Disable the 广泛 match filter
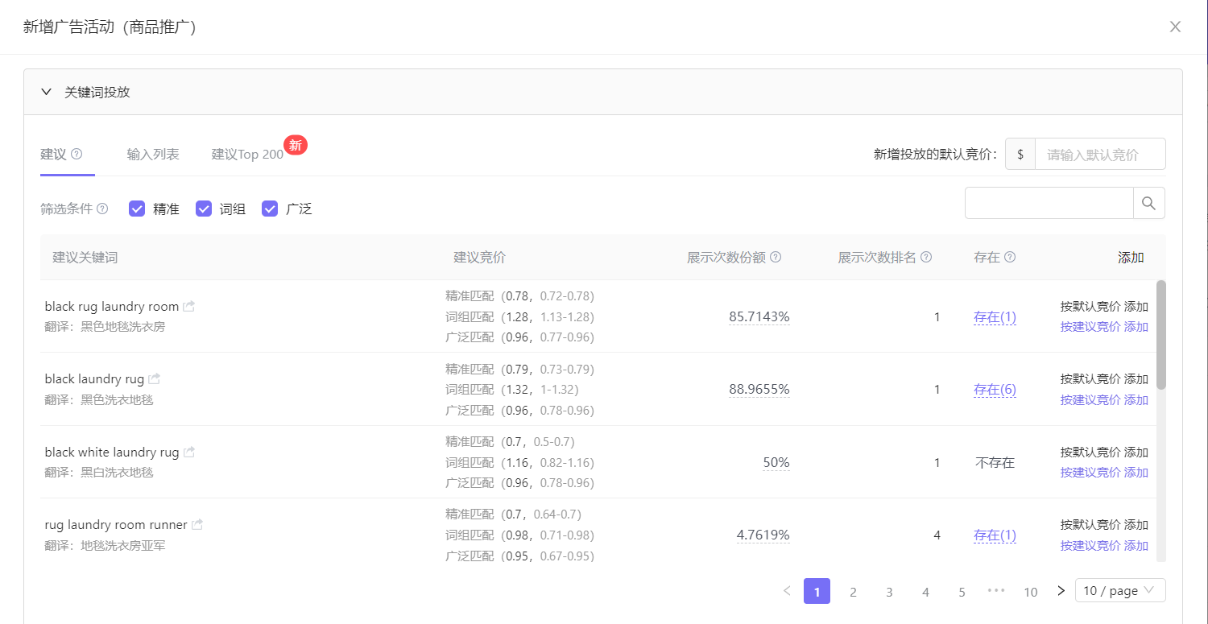This screenshot has height=624, width=1208. (270, 209)
